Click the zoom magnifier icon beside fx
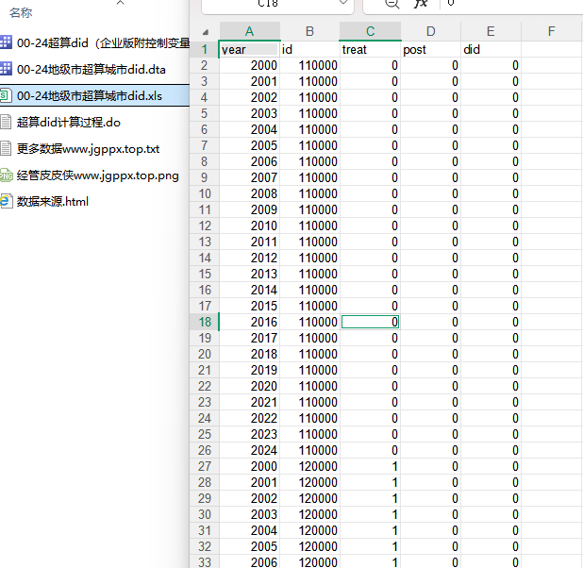This screenshot has height=568, width=583. click(x=391, y=4)
